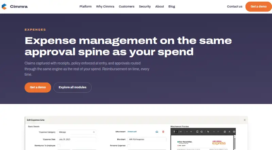This screenshot has height=150, width=272.
Task: Check the Personal Expense checkbox
Action: pyautogui.click(x=129, y=146)
